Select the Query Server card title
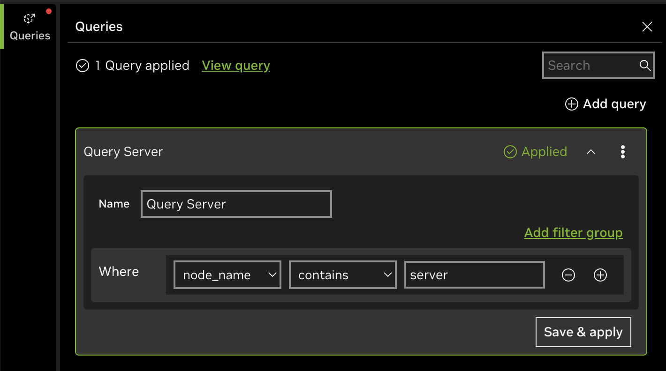This screenshot has width=666, height=371. pos(123,152)
